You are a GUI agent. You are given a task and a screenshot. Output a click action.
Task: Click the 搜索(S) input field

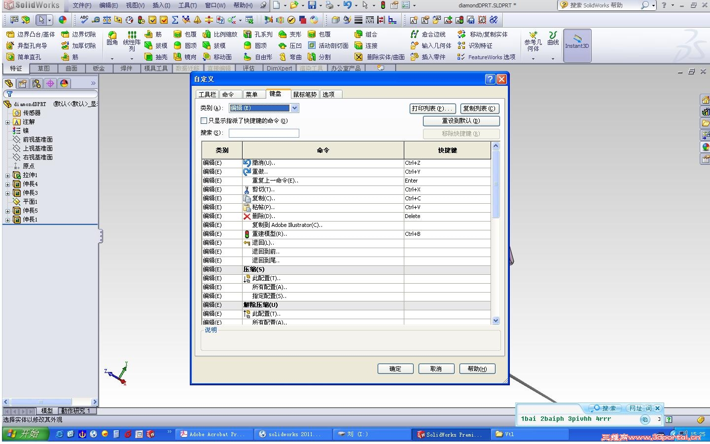(x=264, y=133)
